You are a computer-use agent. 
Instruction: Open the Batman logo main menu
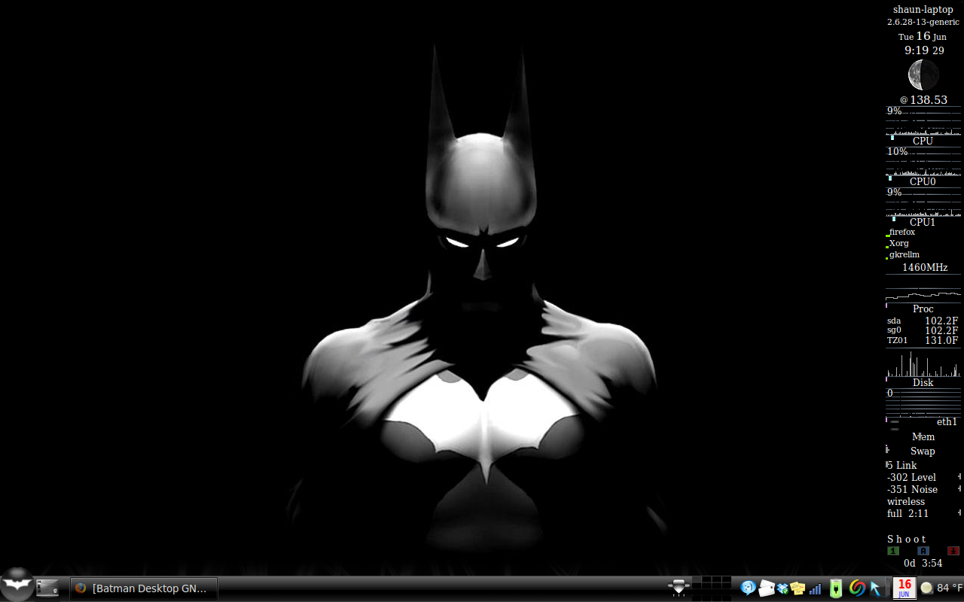point(17,585)
